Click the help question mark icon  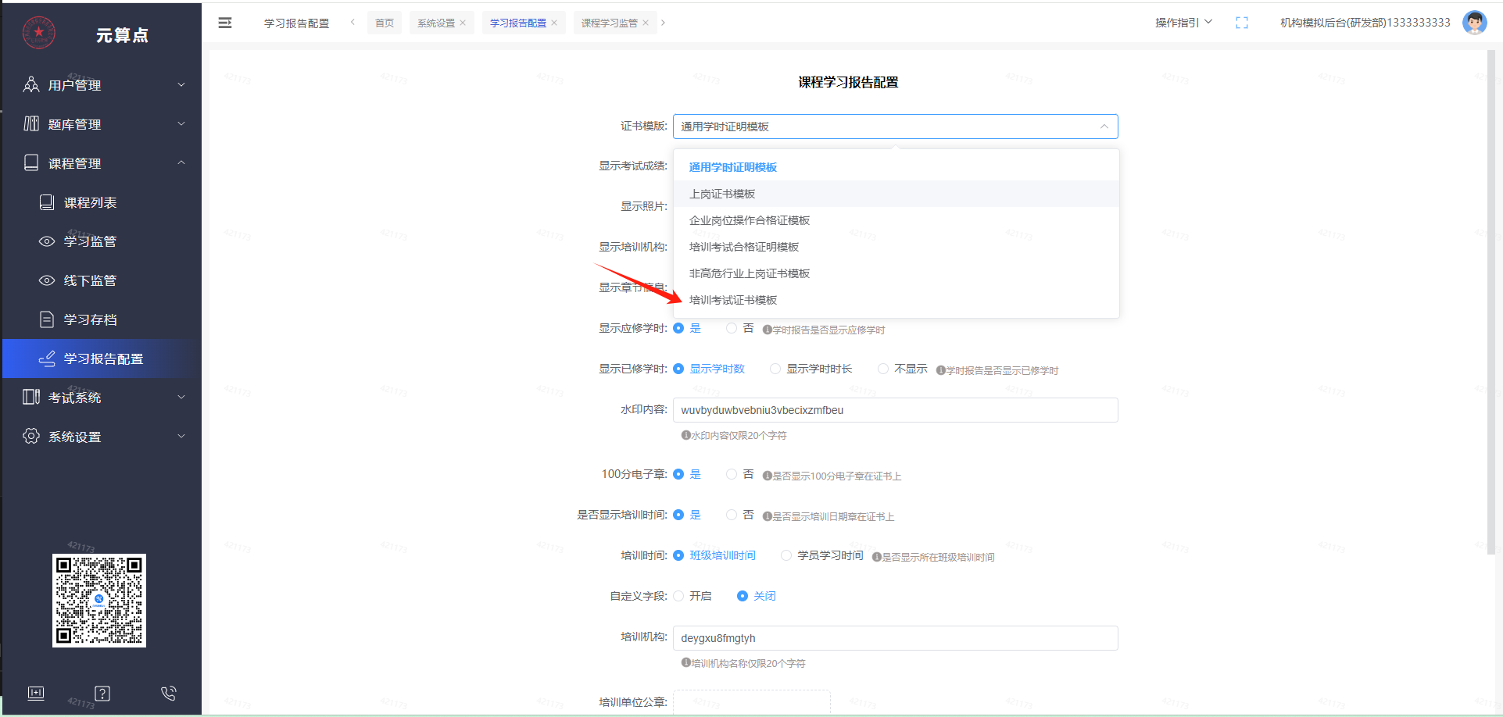point(102,693)
